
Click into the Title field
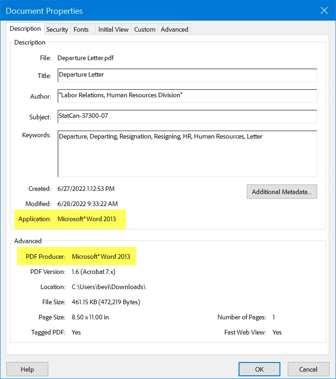click(187, 75)
